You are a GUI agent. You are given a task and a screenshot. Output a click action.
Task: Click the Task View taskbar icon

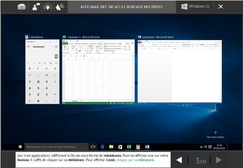pos(93,146)
